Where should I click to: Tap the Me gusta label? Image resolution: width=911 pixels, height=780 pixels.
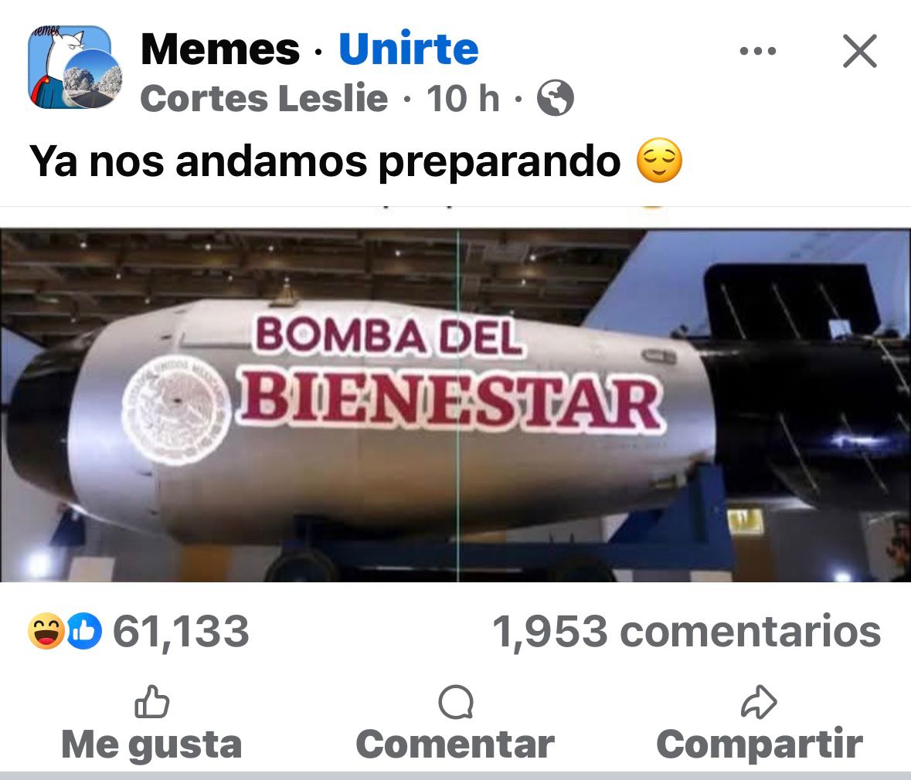pos(151,744)
